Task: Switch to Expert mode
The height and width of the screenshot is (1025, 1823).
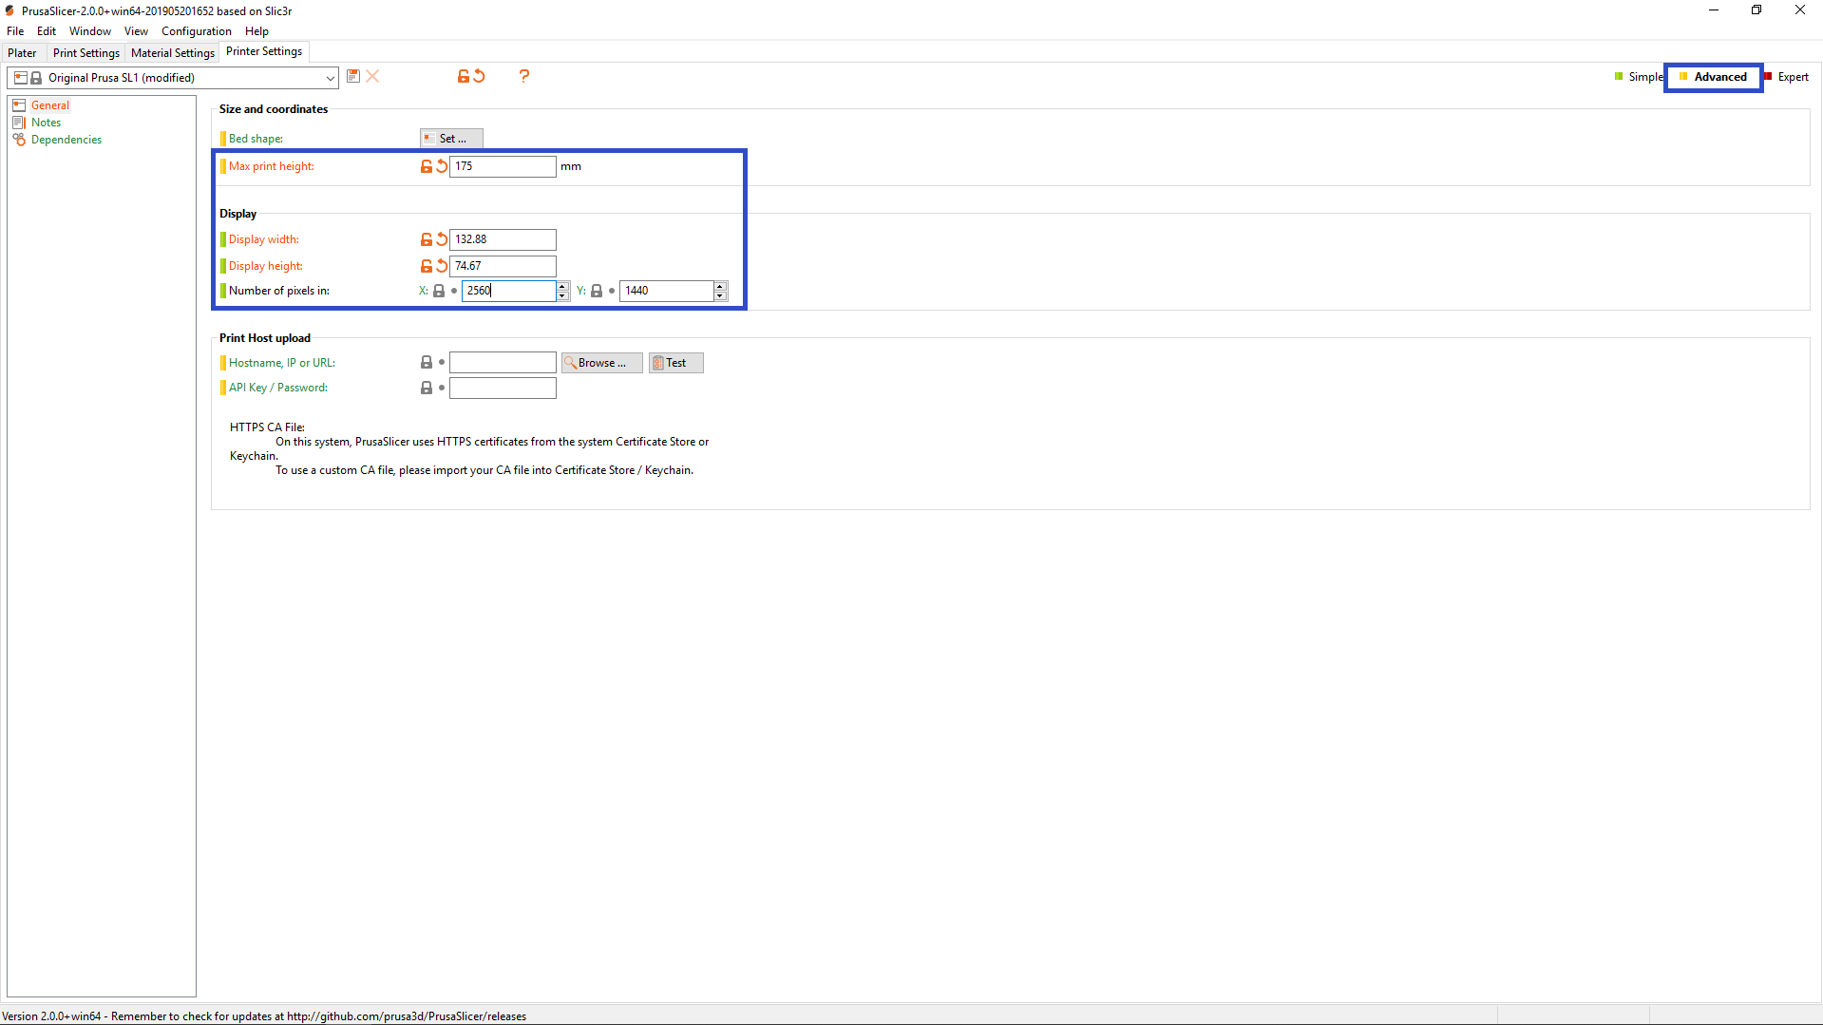Action: click(x=1787, y=77)
